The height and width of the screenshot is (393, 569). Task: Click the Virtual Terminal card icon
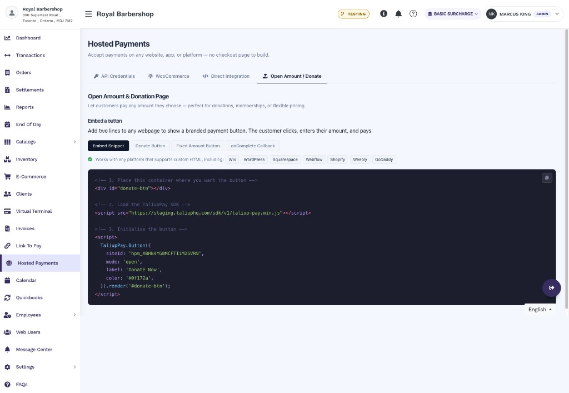click(x=7, y=211)
